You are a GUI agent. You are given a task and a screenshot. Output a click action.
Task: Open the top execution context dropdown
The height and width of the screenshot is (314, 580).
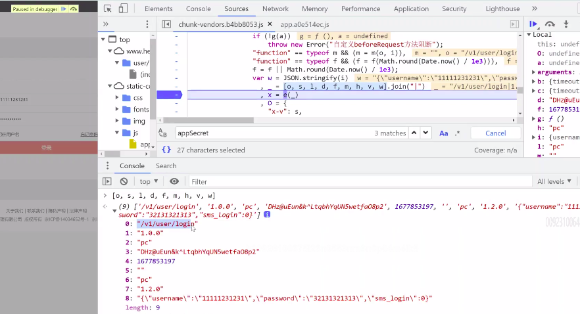149,181
